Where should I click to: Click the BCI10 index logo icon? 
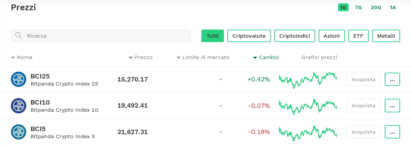coord(18,106)
